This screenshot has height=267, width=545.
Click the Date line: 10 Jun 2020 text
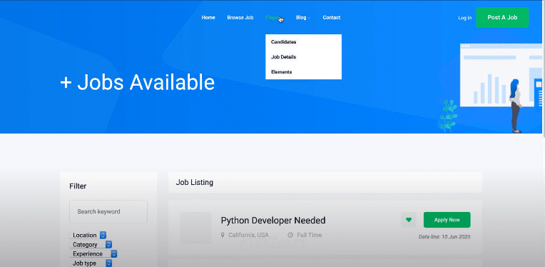pyautogui.click(x=444, y=237)
